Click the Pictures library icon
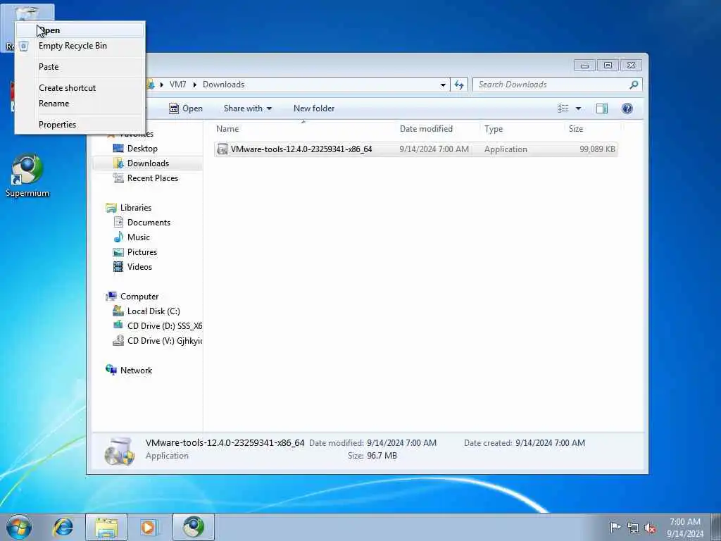 pos(118,252)
